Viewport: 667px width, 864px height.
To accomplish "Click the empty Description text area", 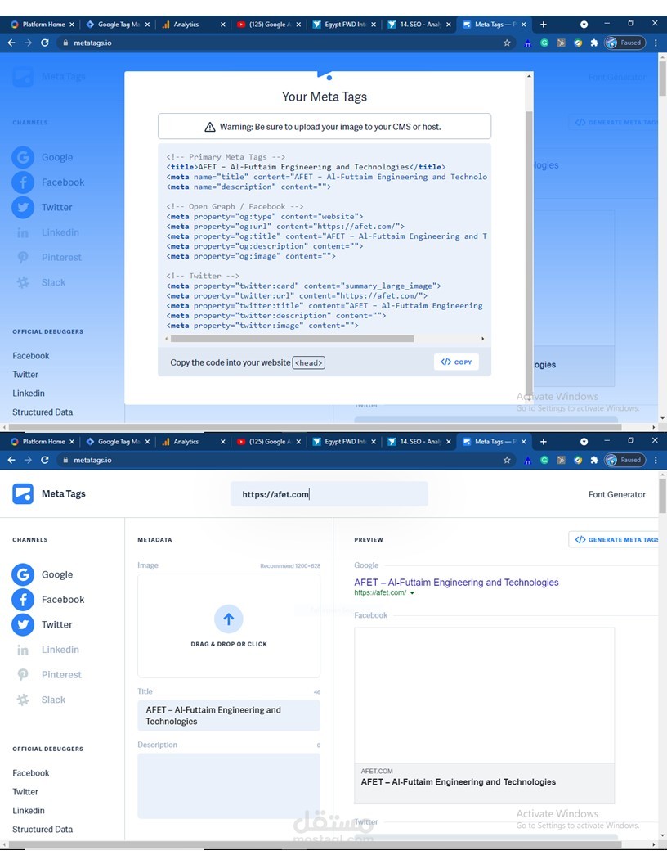I will [229, 785].
